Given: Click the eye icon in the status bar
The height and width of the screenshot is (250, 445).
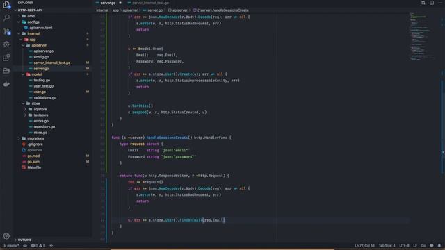Looking at the screenshot, I should pos(25,245).
